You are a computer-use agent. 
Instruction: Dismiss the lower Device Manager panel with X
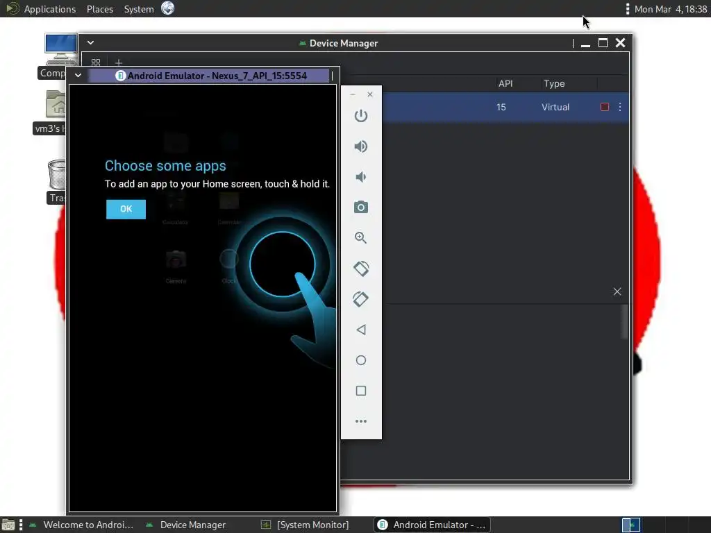(x=617, y=291)
